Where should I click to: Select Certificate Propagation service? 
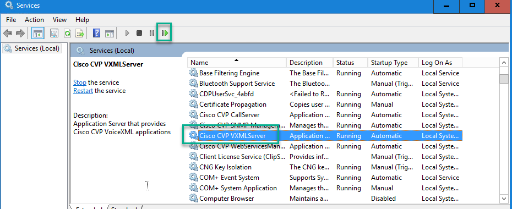pos(233,105)
